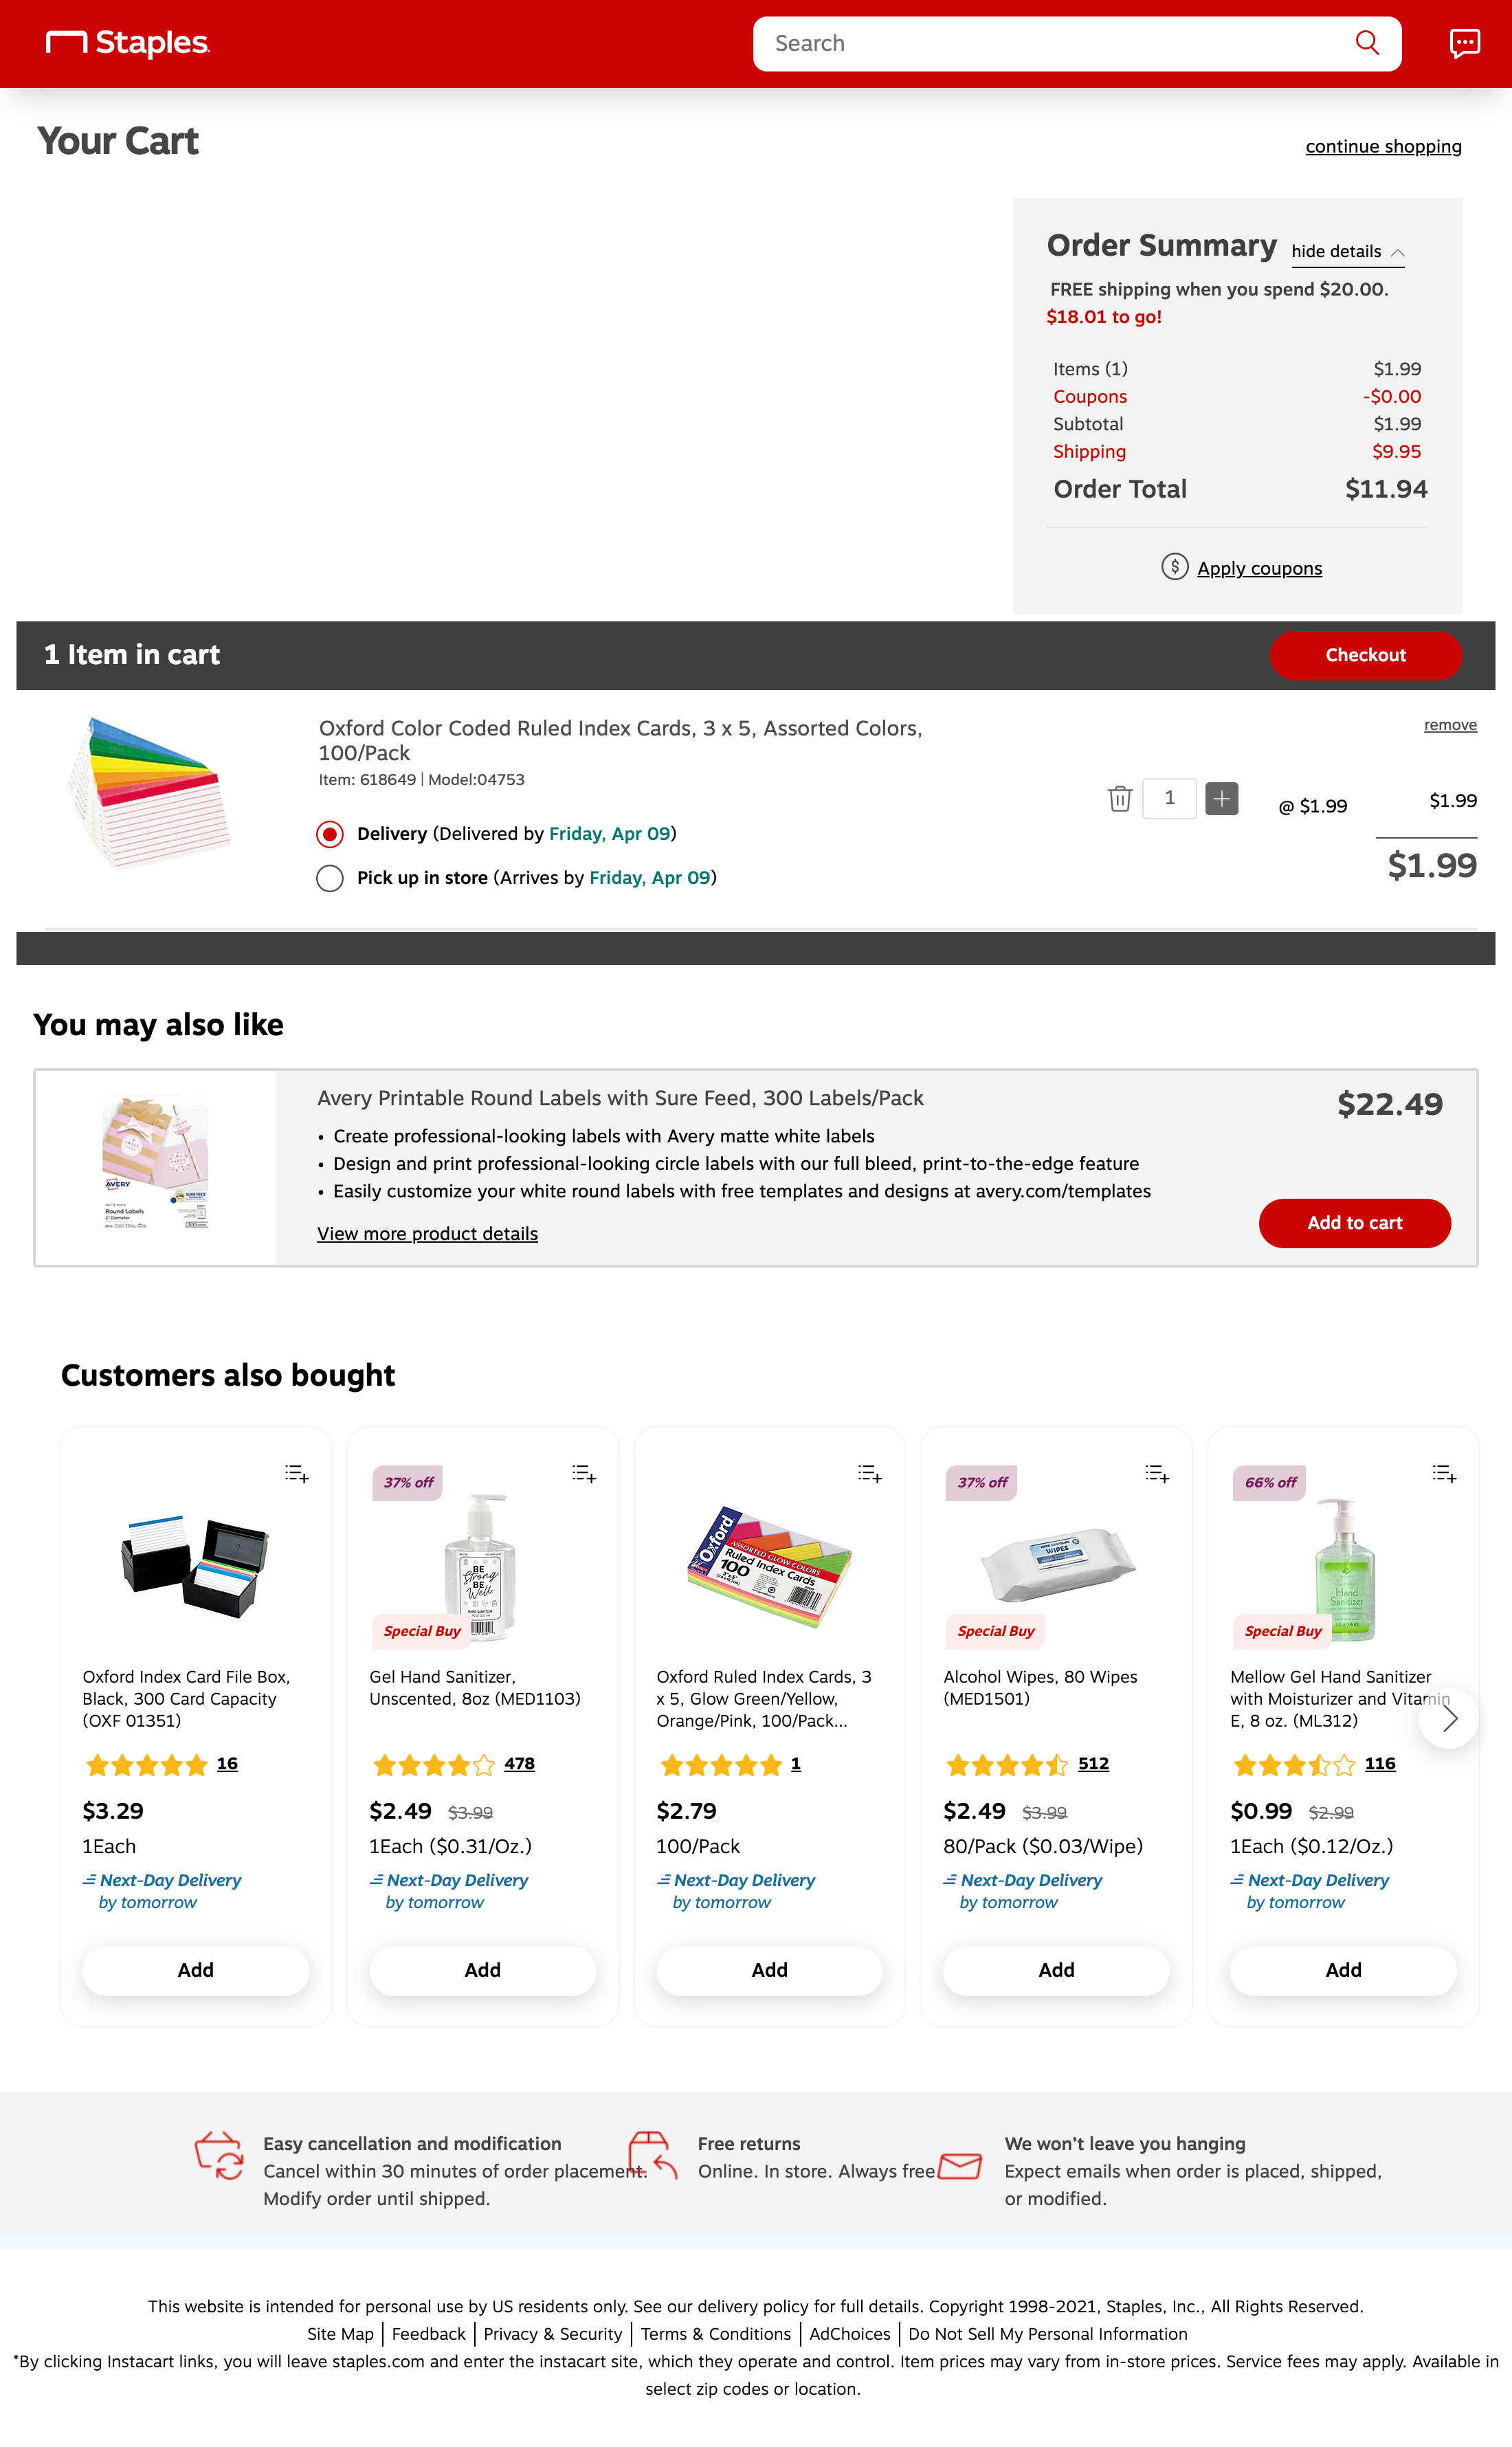1512x2447 pixels.
Task: Click the search magnifier icon
Action: (x=1367, y=43)
